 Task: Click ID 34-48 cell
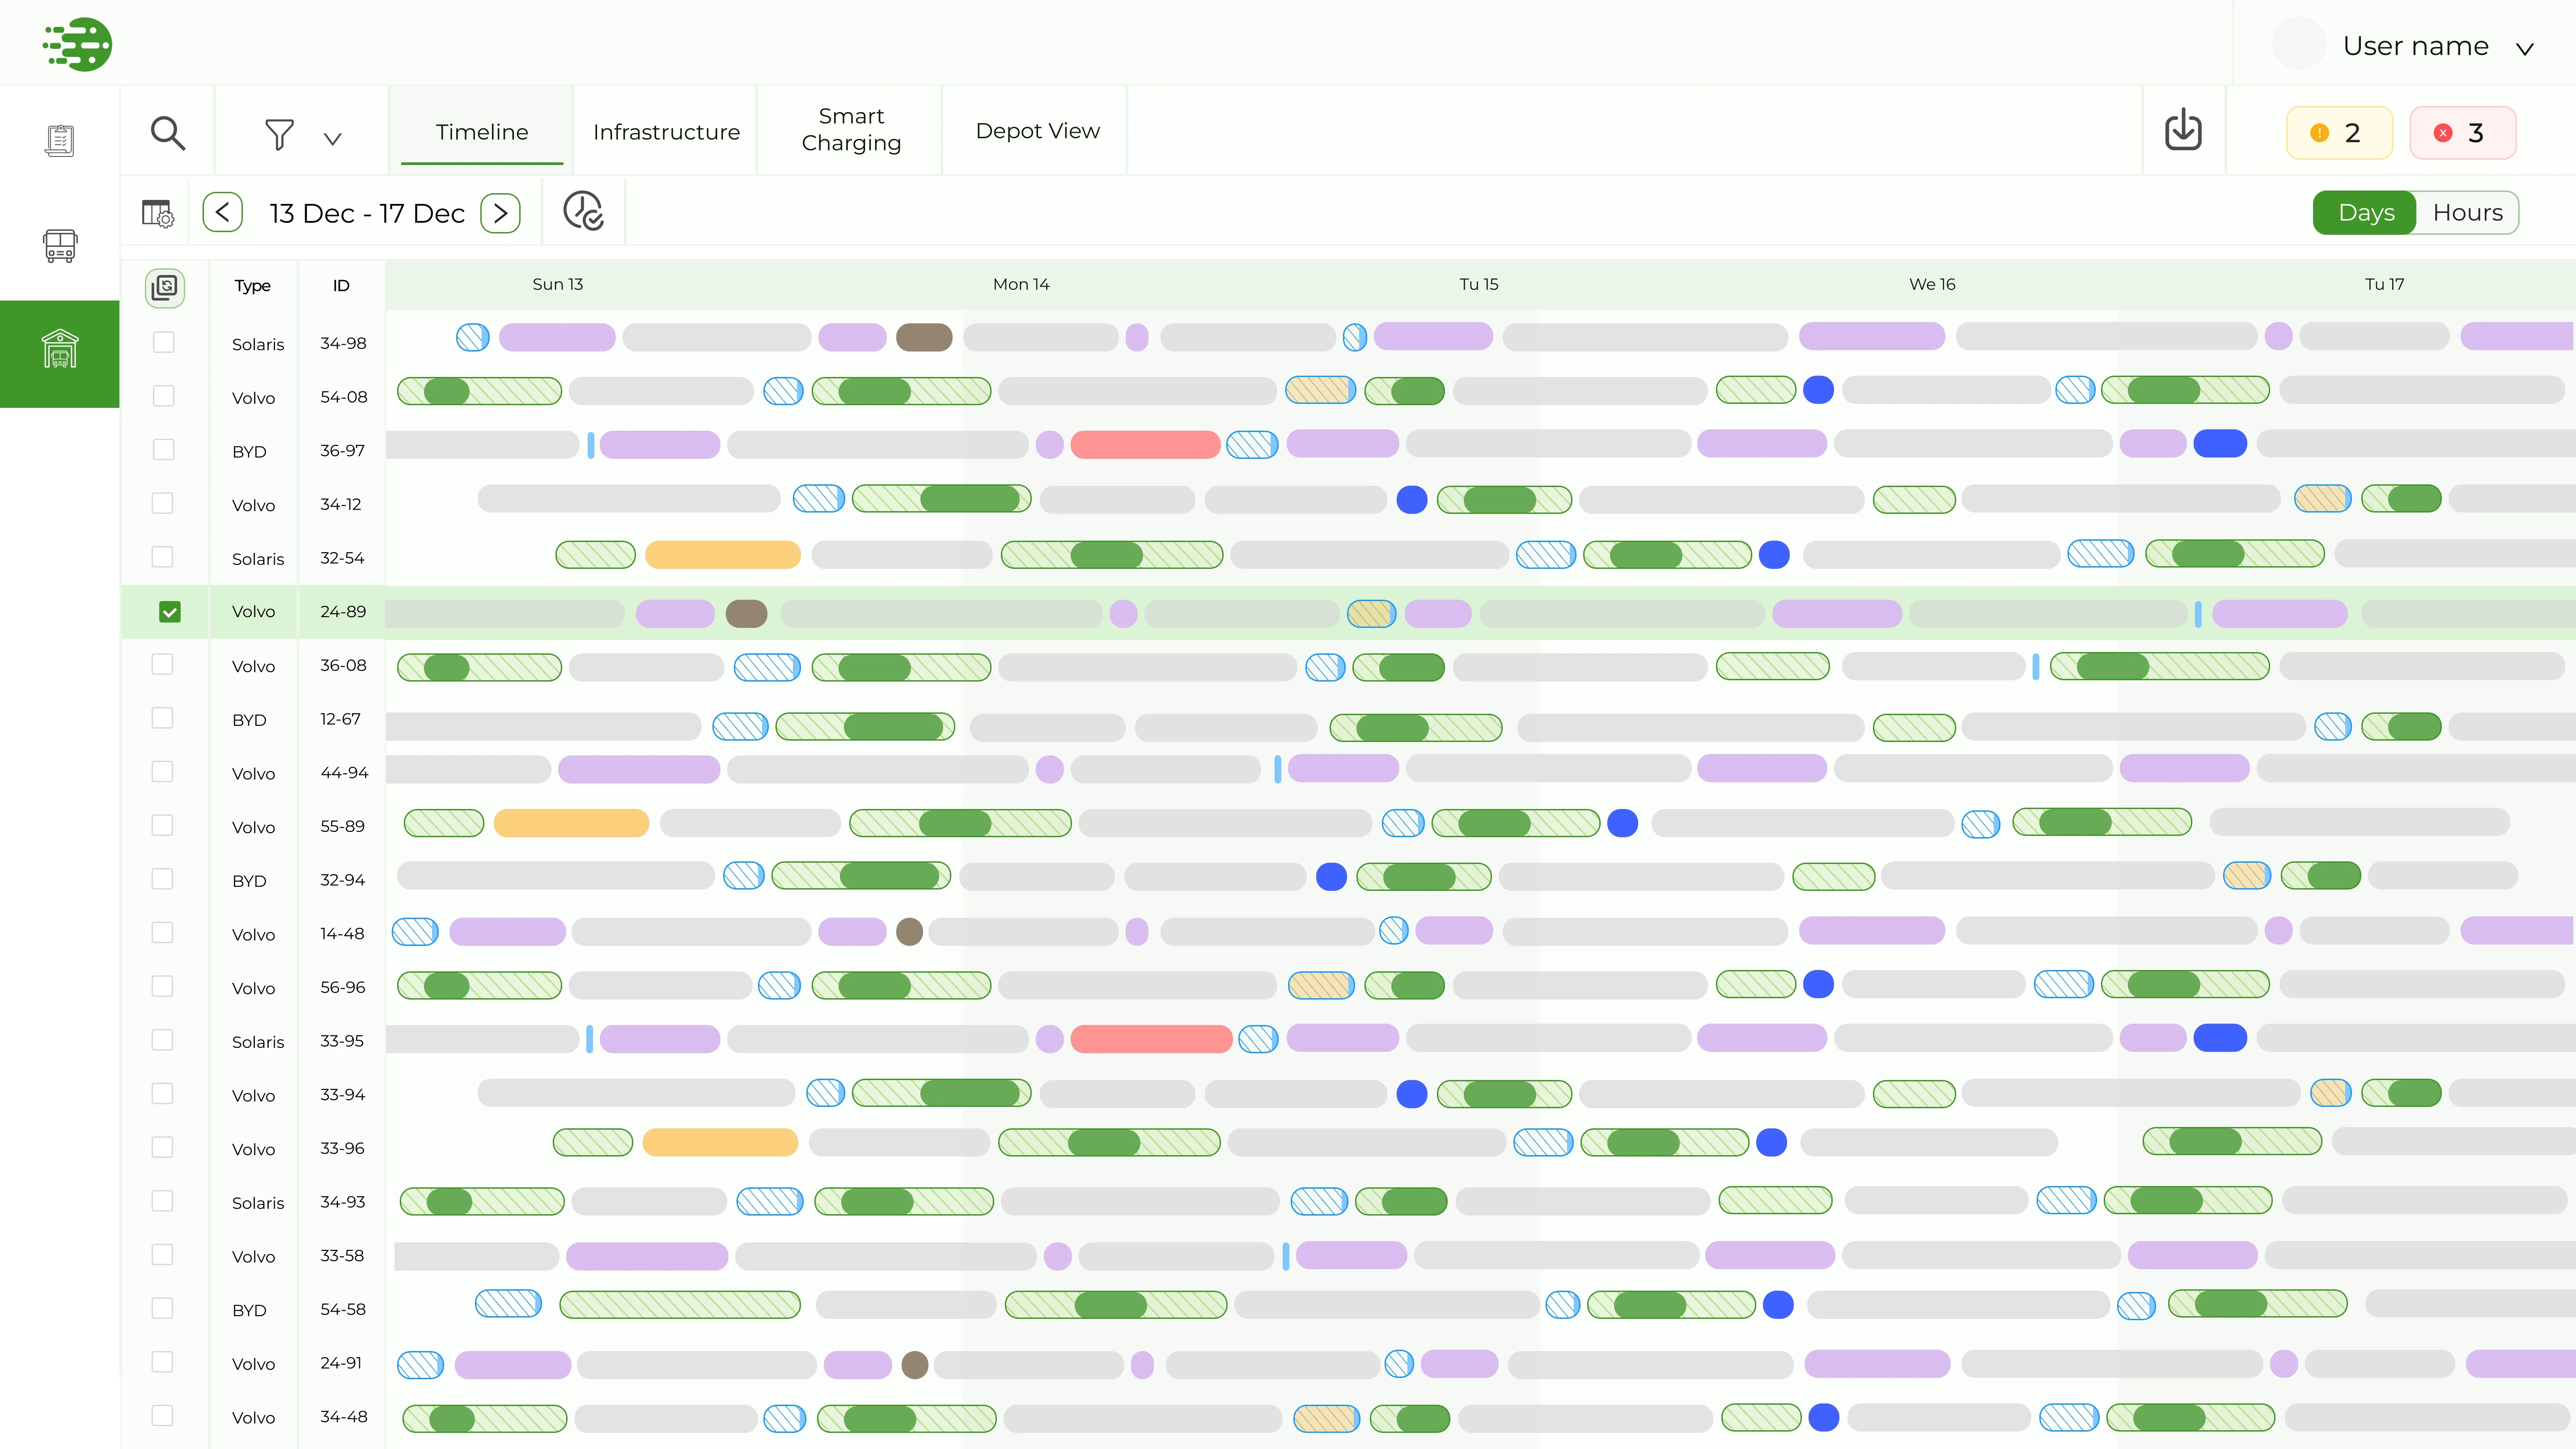click(x=344, y=1416)
